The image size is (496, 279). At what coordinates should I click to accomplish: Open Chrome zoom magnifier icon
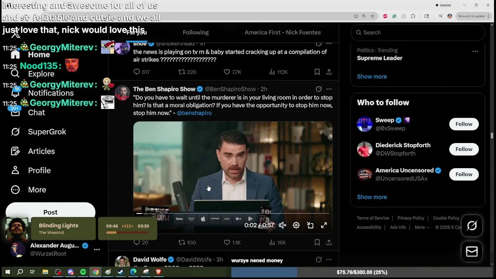pyautogui.click(x=364, y=16)
